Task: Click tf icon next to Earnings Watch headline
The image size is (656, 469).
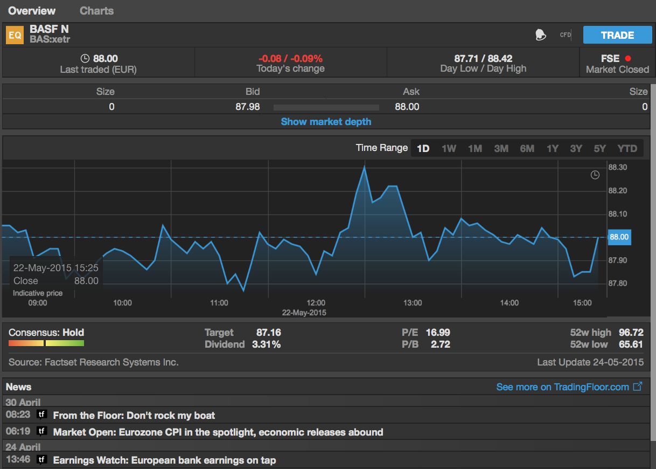Action: coord(41,460)
